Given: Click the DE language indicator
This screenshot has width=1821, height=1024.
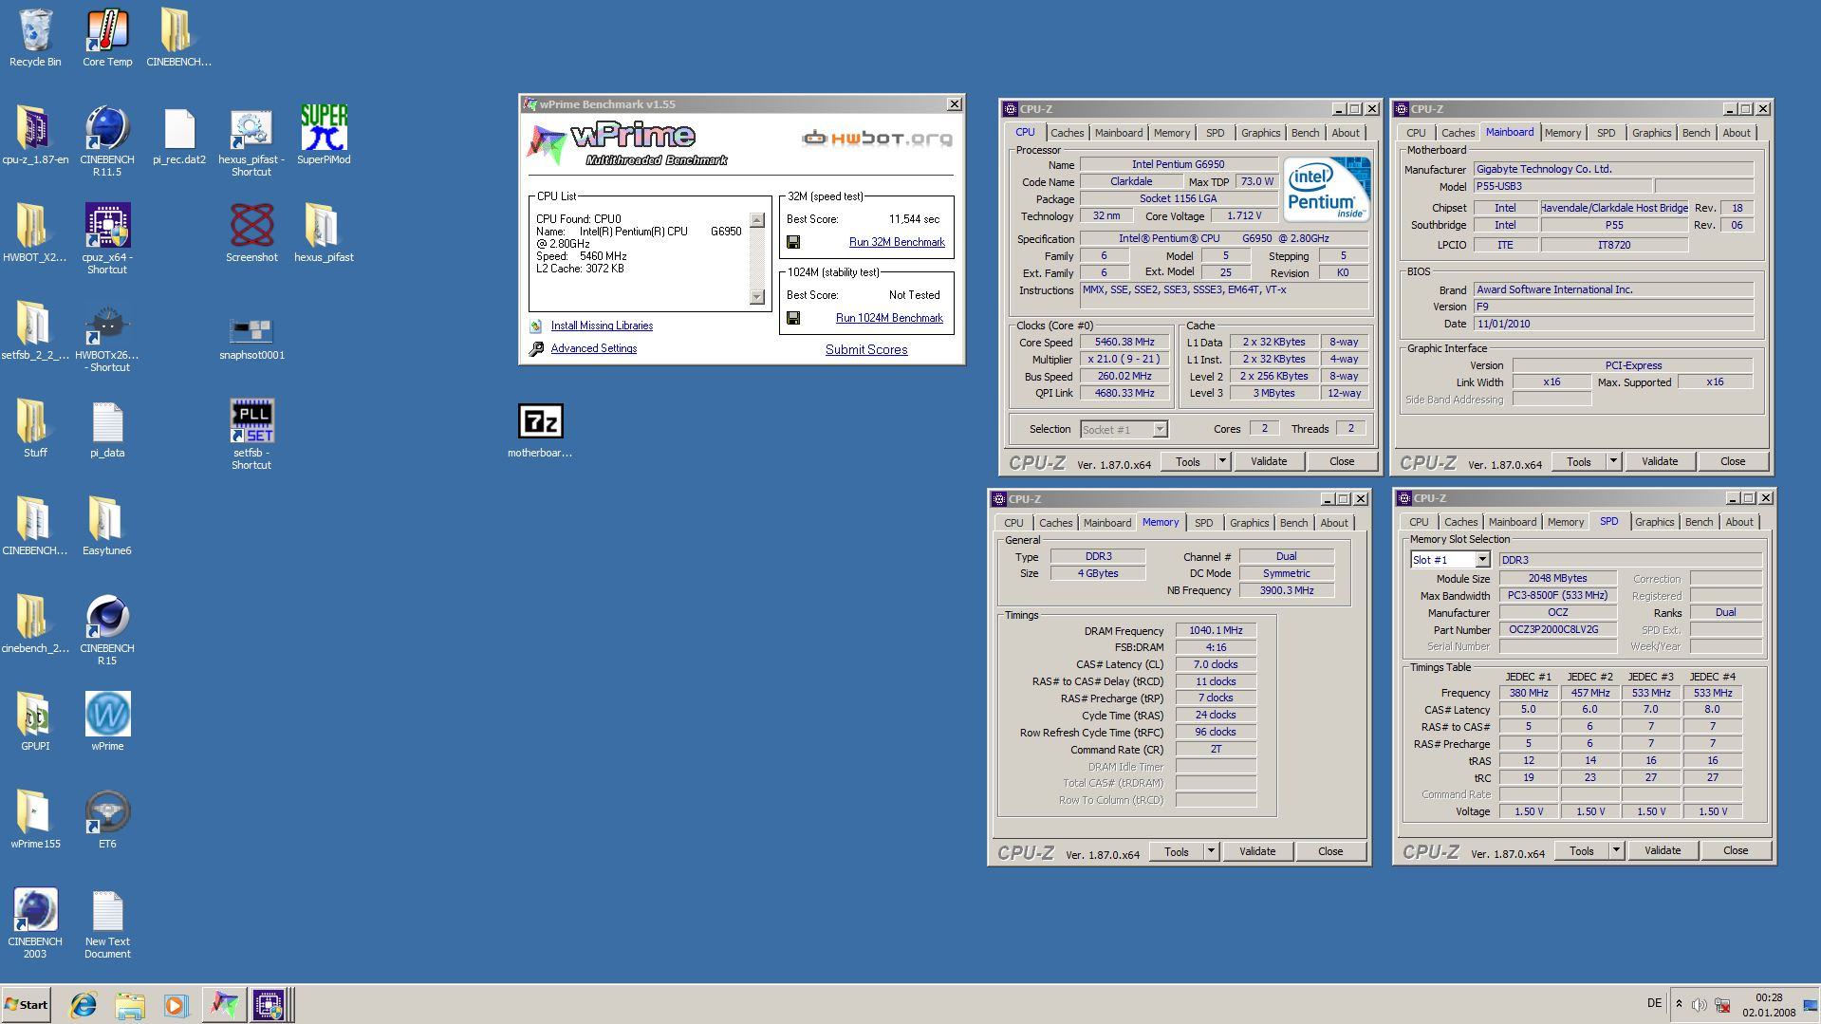Looking at the screenshot, I should click(x=1654, y=1003).
